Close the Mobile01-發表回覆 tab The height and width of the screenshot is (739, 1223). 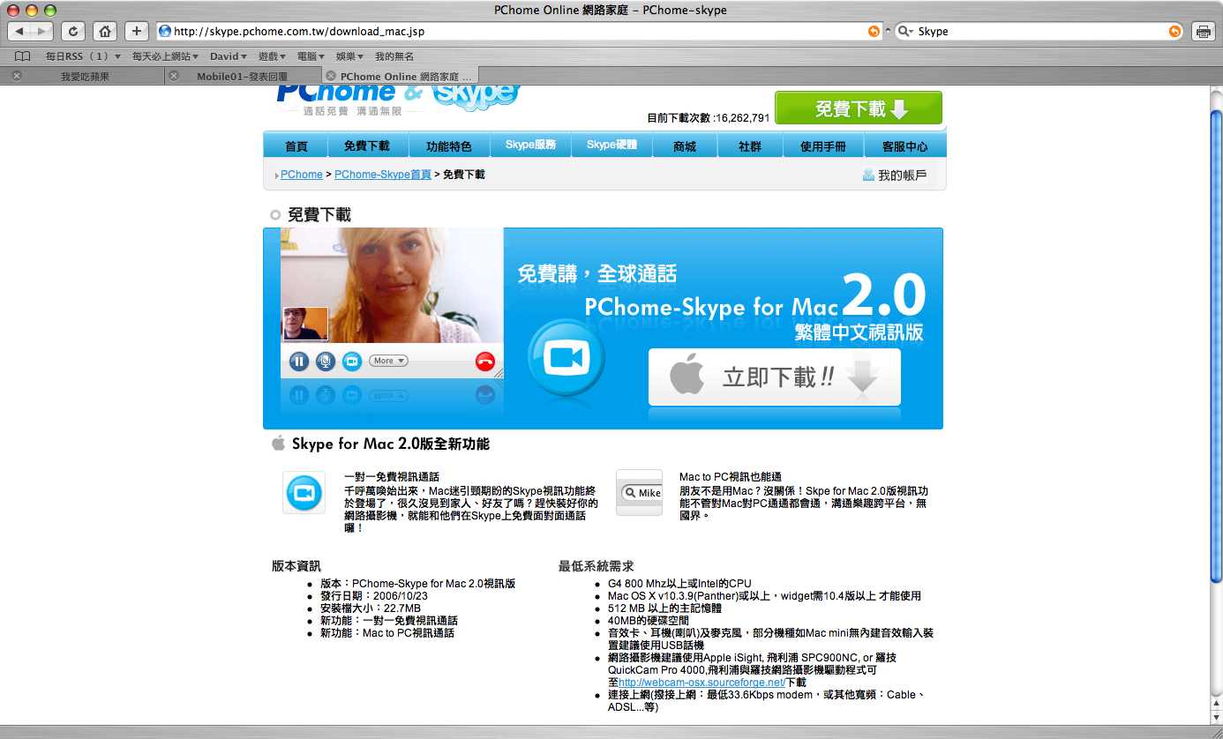click(x=174, y=76)
